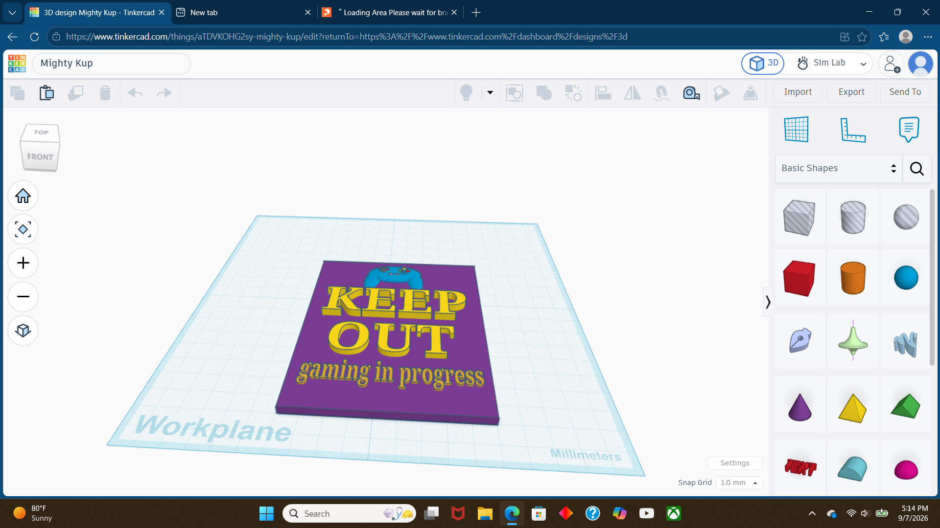The height and width of the screenshot is (528, 940).
Task: Click the Export button
Action: 851,92
